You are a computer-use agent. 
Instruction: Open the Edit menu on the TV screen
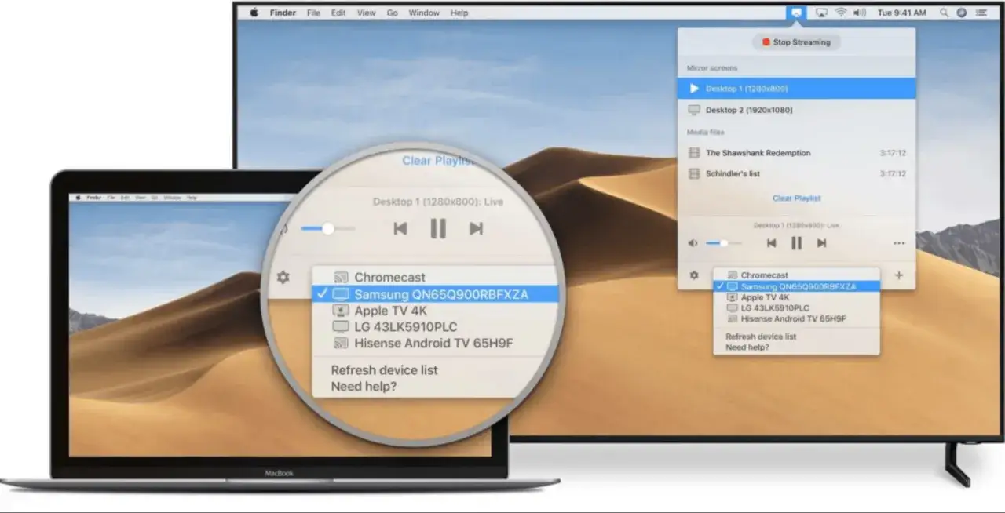tap(338, 13)
